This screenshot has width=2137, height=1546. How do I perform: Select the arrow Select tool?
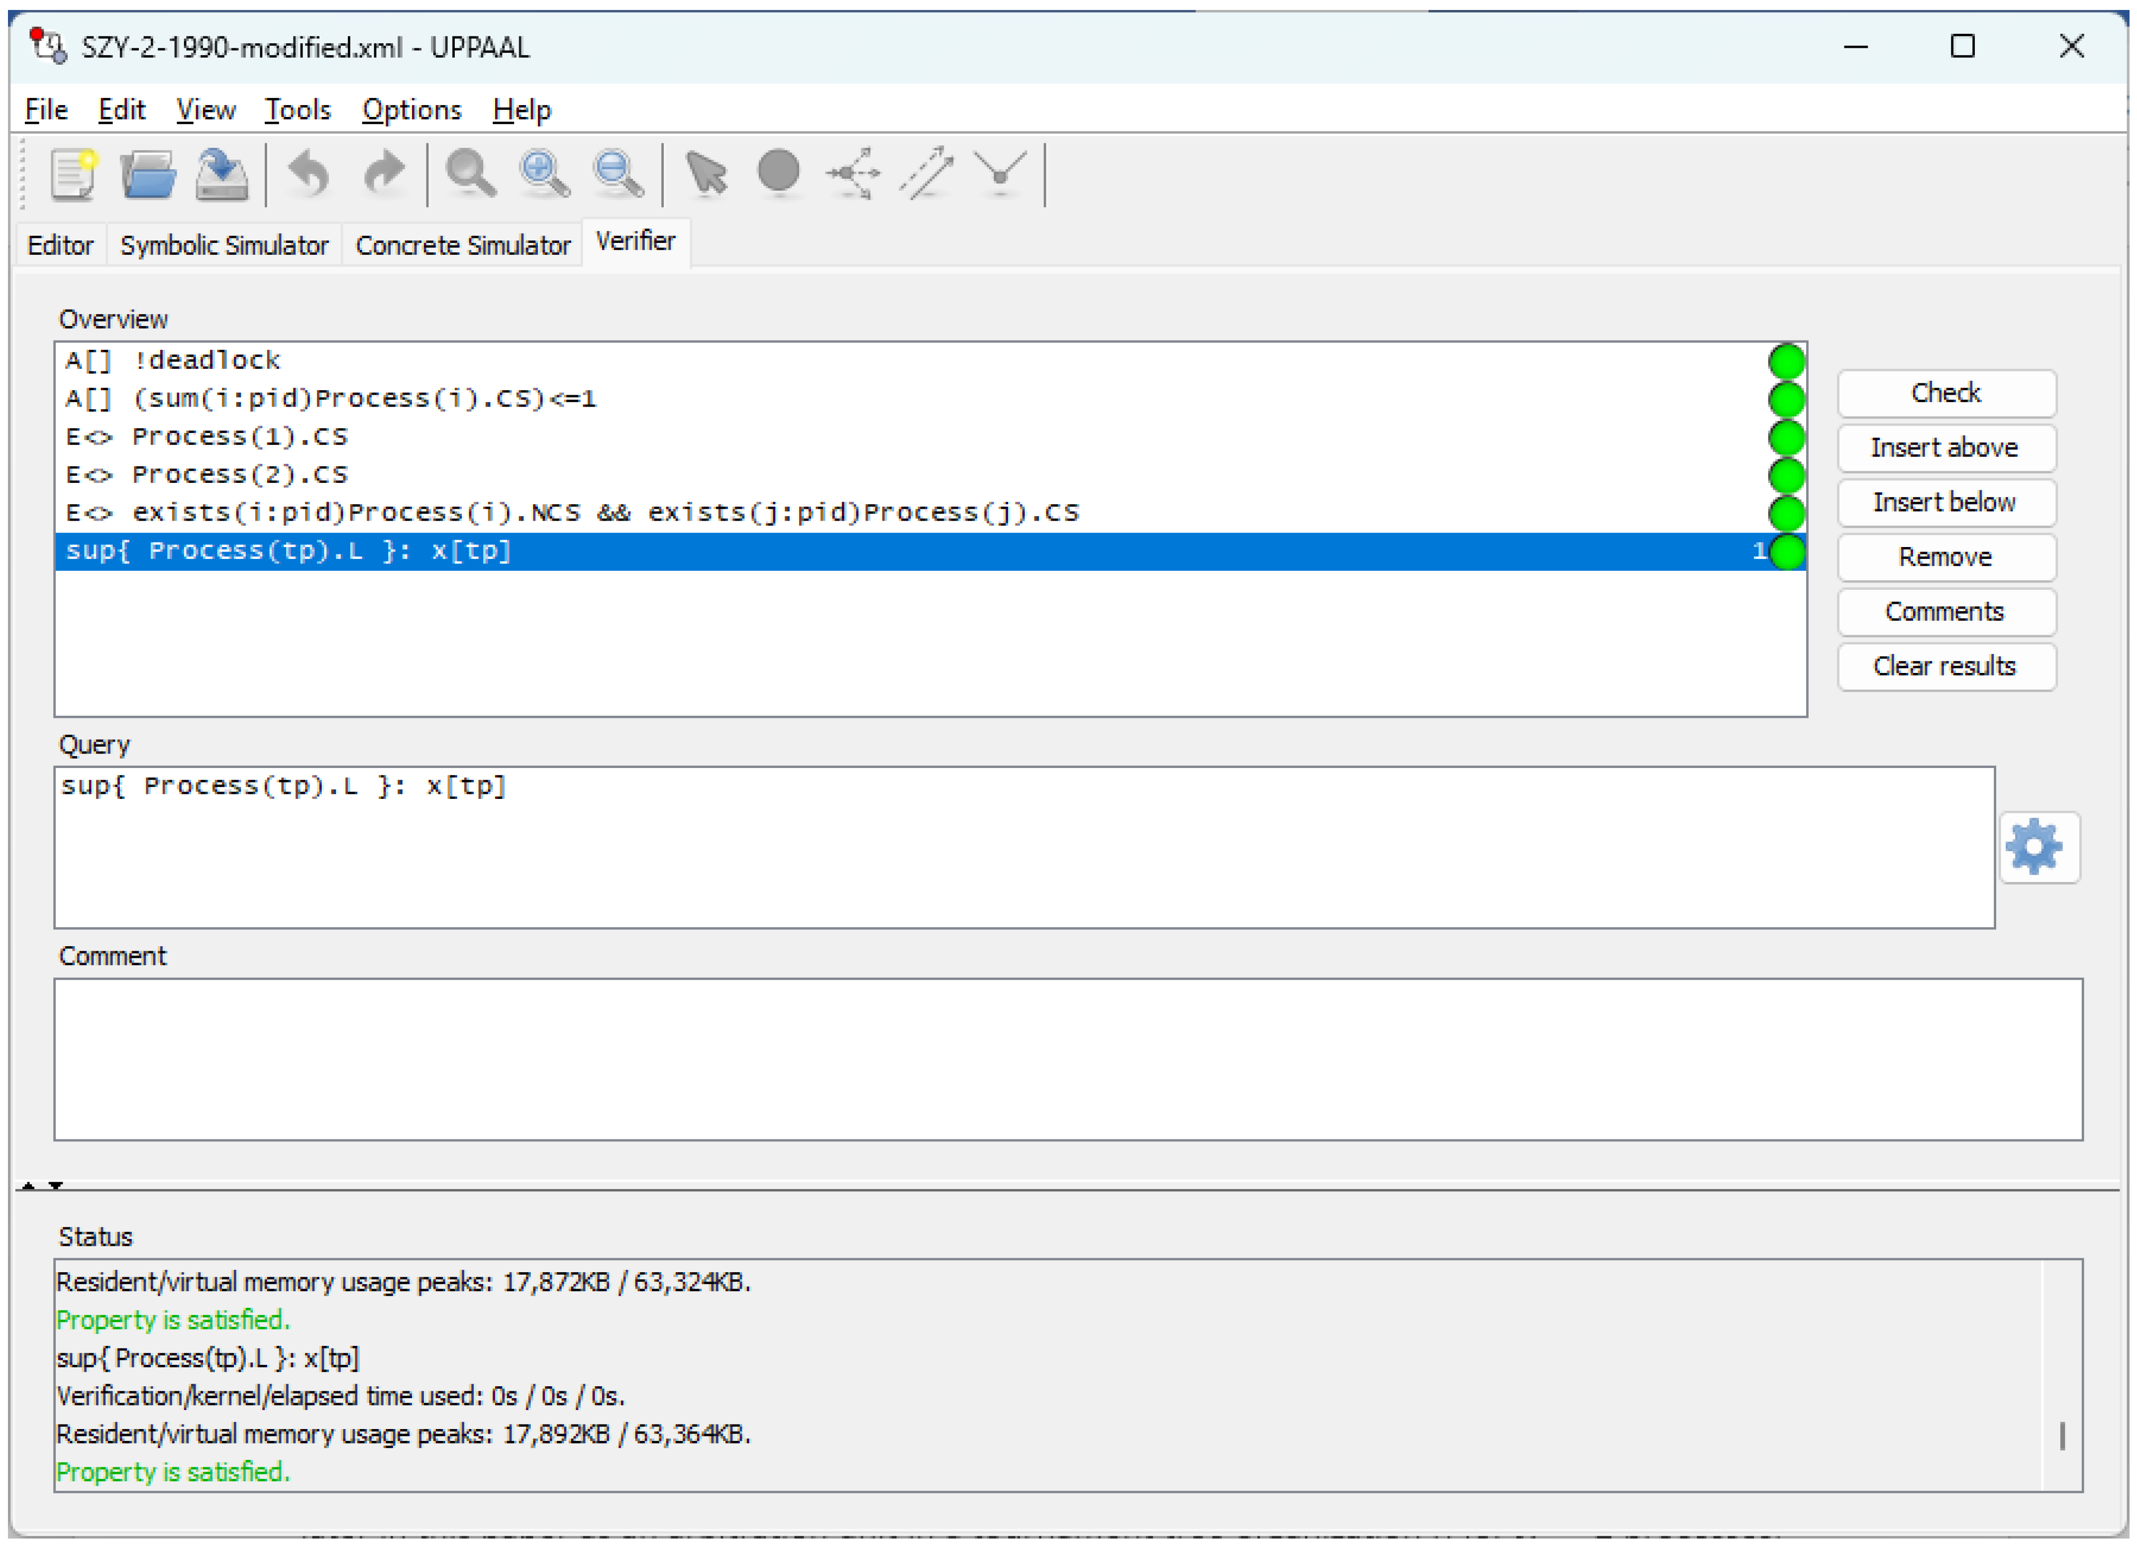(x=706, y=174)
